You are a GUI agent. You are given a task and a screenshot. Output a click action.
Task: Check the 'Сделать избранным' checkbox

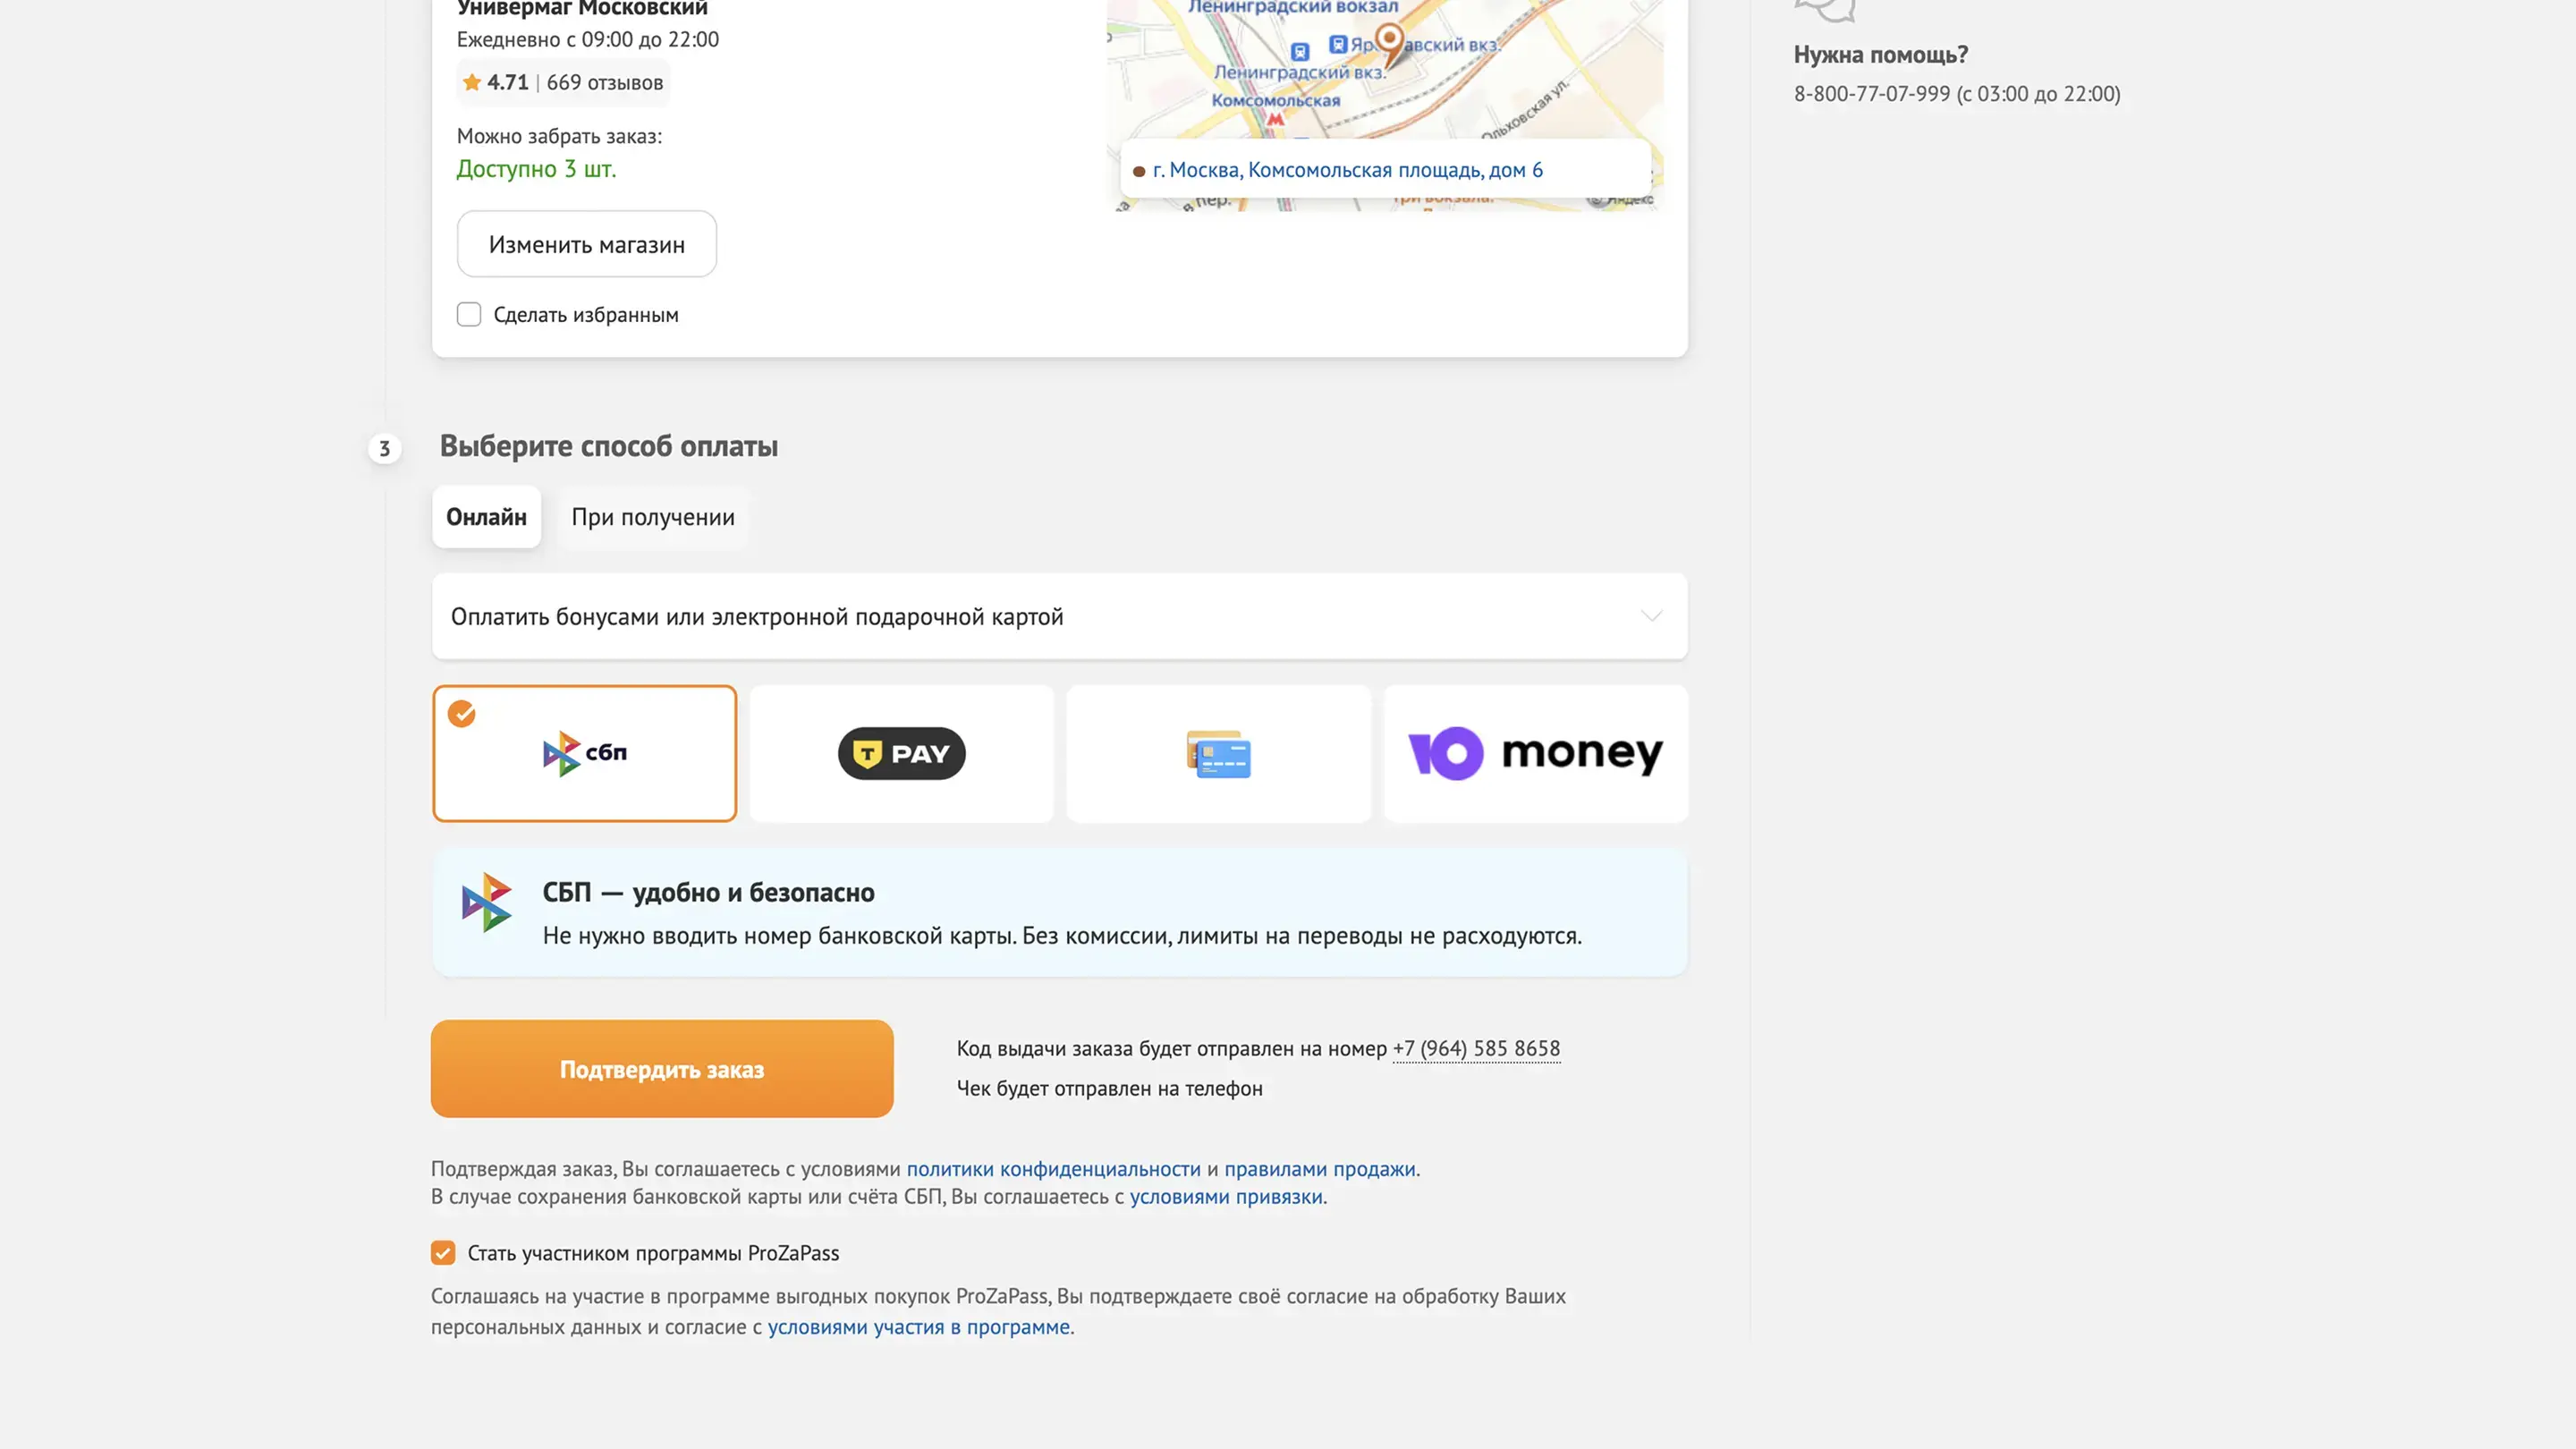(469, 315)
